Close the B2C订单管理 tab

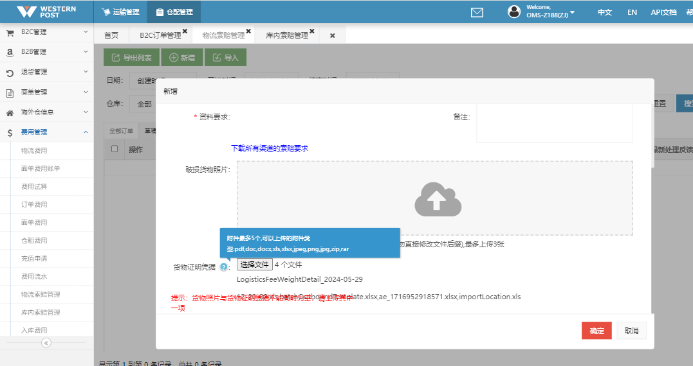click(x=185, y=31)
